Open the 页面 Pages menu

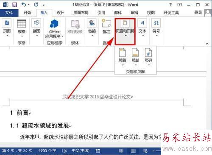7,27
